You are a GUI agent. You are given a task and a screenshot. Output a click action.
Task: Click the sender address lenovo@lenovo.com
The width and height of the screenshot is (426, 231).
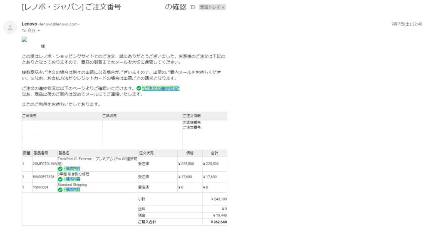(59, 24)
